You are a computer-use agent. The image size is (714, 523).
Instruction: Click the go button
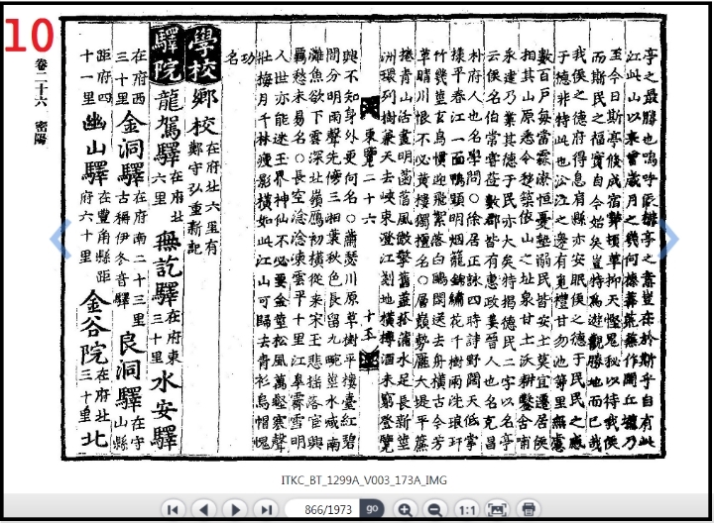click(372, 509)
